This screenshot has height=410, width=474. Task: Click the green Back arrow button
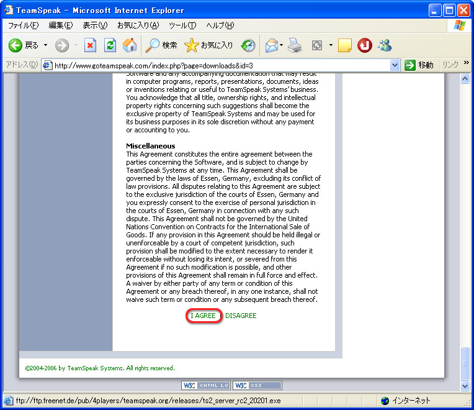15,46
